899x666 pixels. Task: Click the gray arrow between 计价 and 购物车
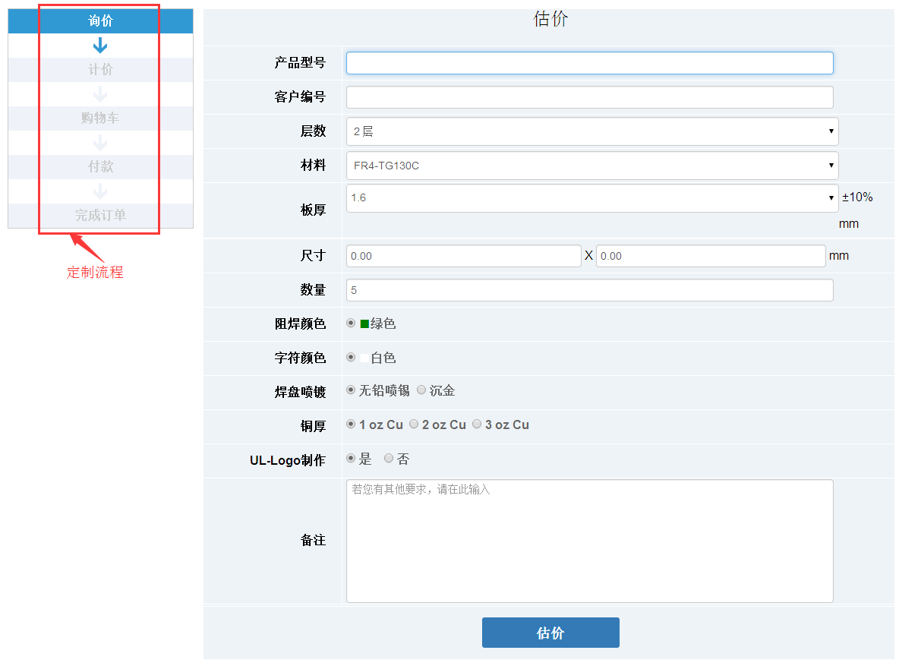point(100,93)
